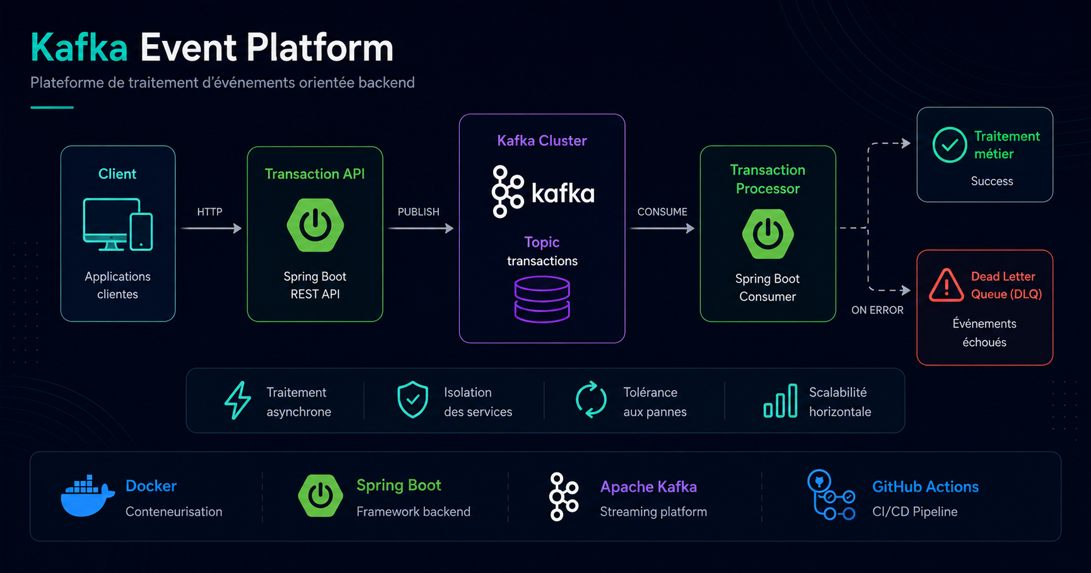Click 'Streaming platform' label
The width and height of the screenshot is (1091, 573).
point(653,512)
